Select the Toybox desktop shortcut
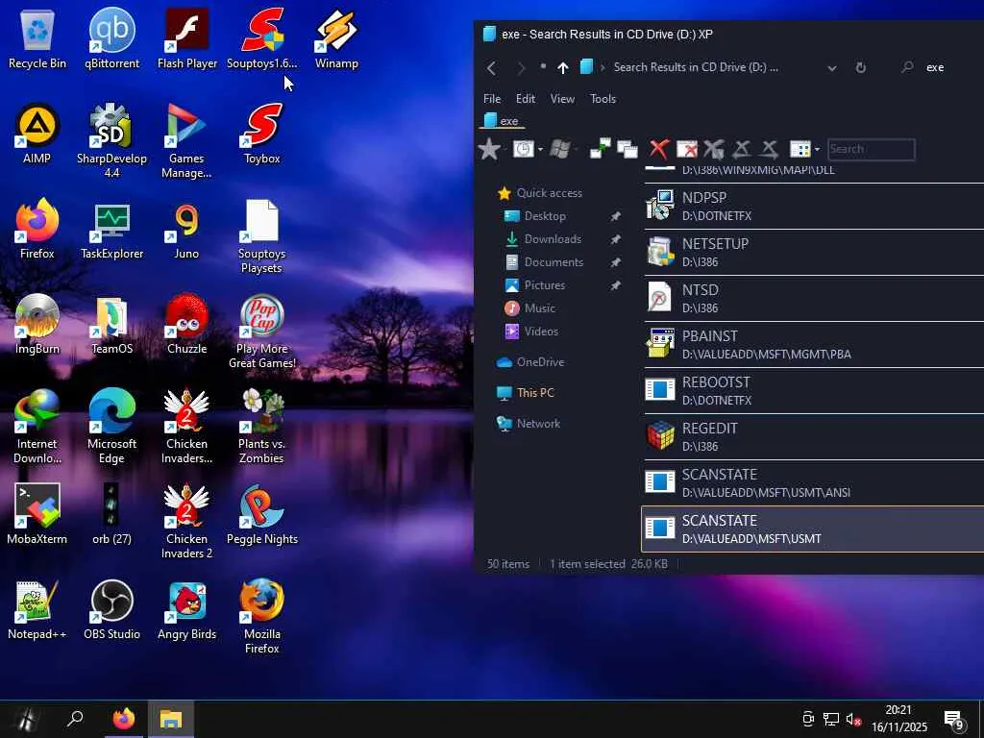Image resolution: width=984 pixels, height=738 pixels. (261, 134)
